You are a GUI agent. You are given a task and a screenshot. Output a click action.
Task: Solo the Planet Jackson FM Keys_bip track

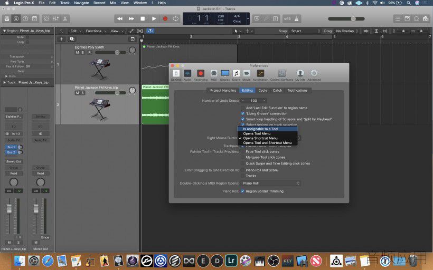pyautogui.click(x=82, y=93)
